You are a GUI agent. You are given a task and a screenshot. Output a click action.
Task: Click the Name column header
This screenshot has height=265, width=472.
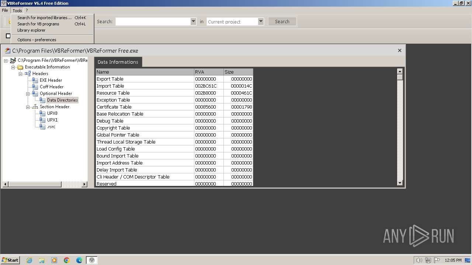[x=145, y=72]
